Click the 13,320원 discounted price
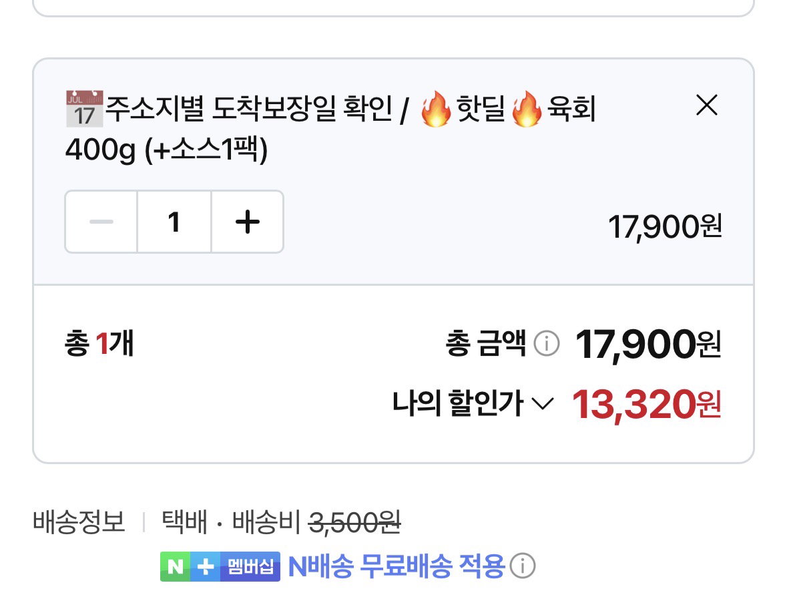This screenshot has width=787, height=593. coord(646,404)
